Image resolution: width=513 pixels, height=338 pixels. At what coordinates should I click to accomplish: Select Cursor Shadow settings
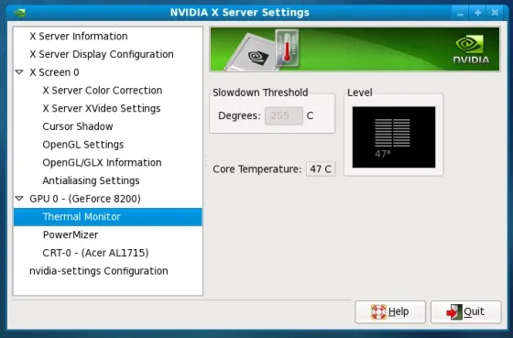coord(78,126)
